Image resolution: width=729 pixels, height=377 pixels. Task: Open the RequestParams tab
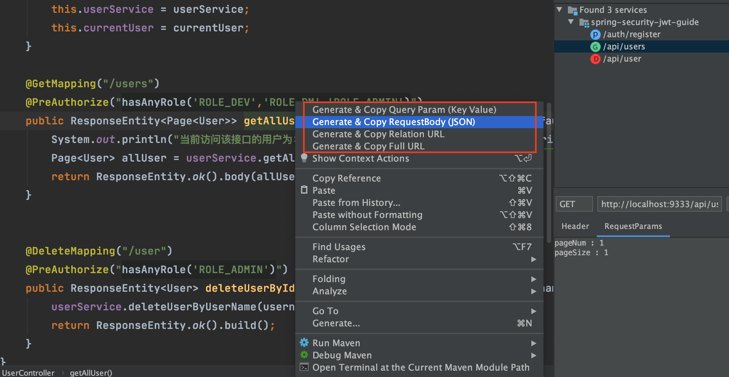(633, 226)
